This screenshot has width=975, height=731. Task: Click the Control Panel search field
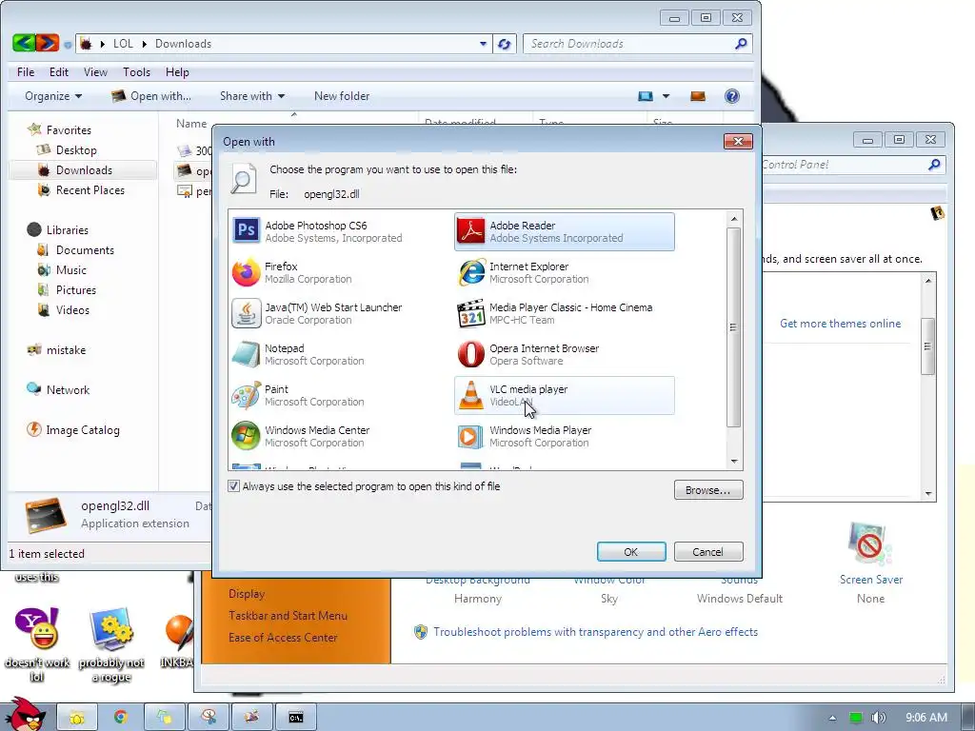(x=846, y=165)
